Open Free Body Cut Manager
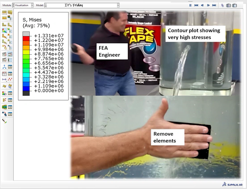 click(10, 100)
